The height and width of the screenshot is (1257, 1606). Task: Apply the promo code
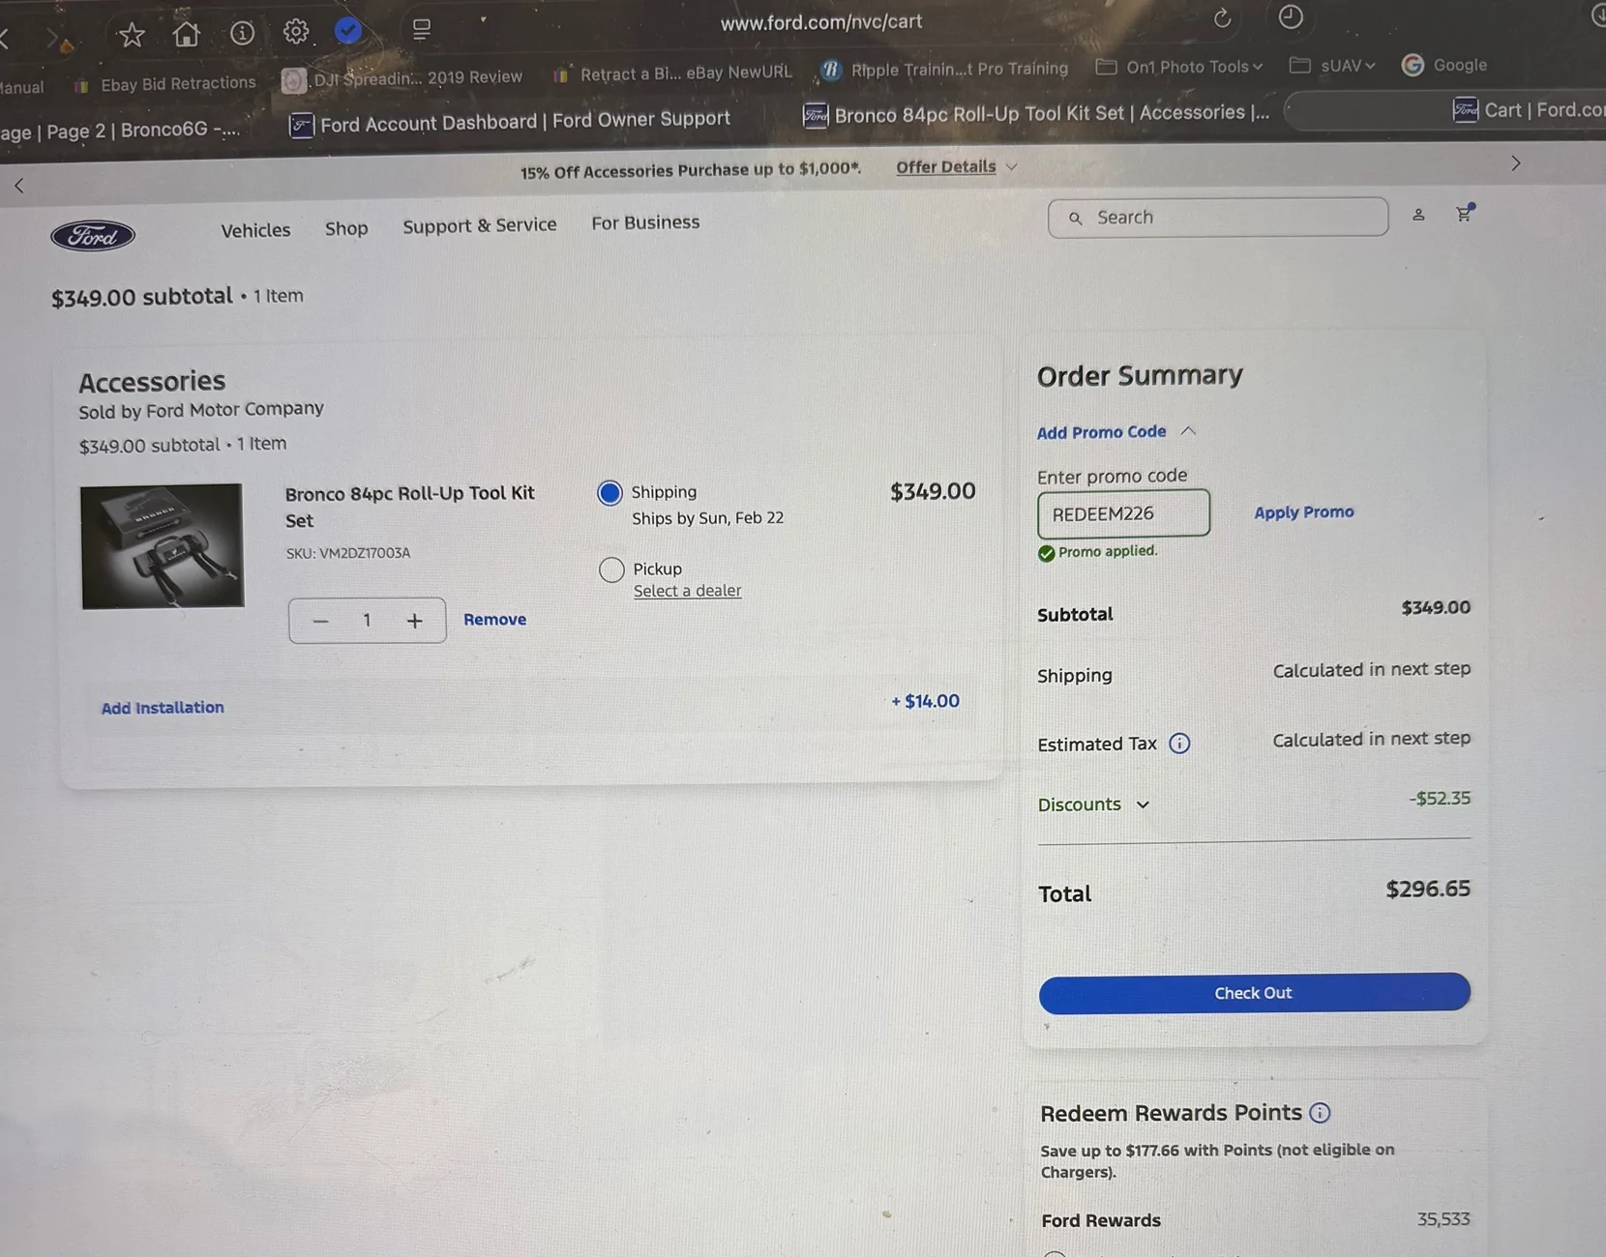[x=1304, y=512]
